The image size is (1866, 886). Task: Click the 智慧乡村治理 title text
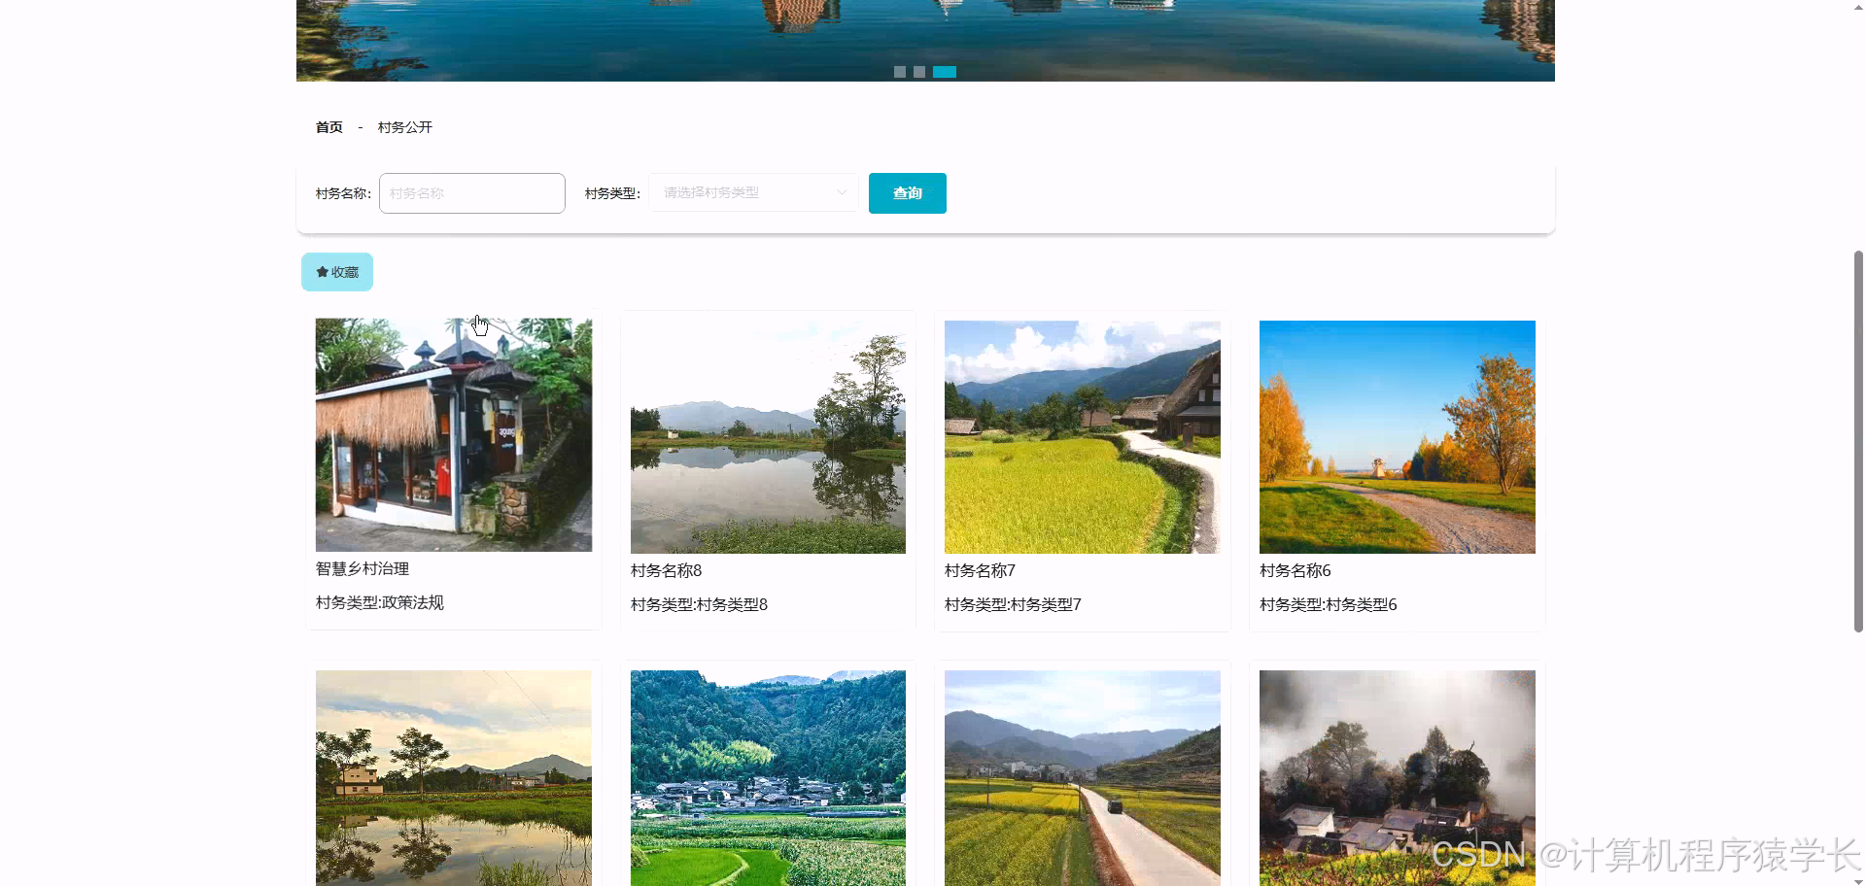[363, 568]
